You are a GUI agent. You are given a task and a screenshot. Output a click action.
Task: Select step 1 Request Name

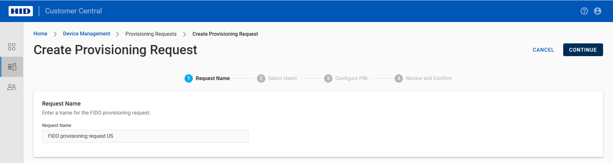[207, 78]
